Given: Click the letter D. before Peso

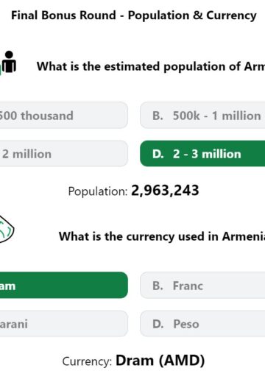Looking at the screenshot, I should (158, 324).
